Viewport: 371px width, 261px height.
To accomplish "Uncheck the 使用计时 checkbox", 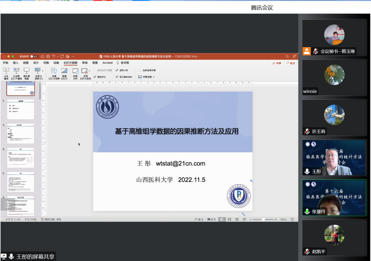I will coord(117,70).
